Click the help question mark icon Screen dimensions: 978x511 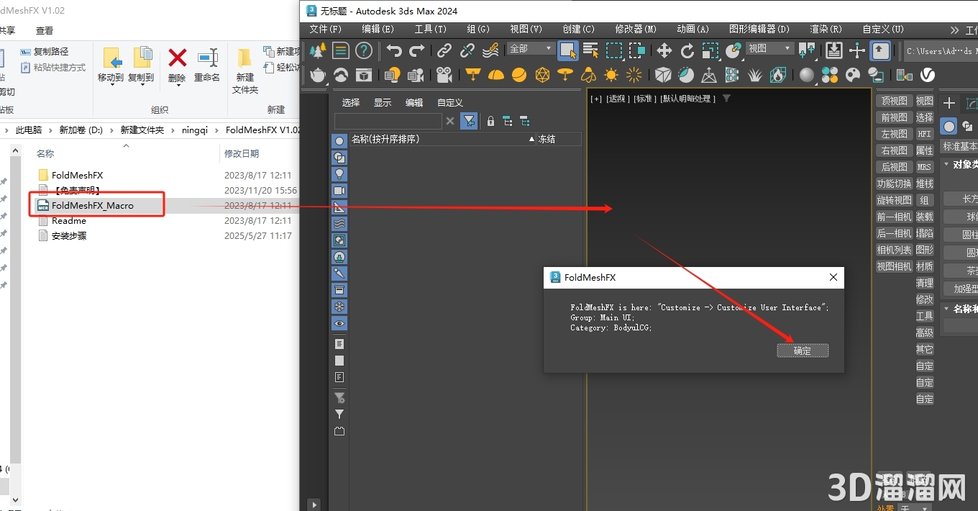pos(364,50)
